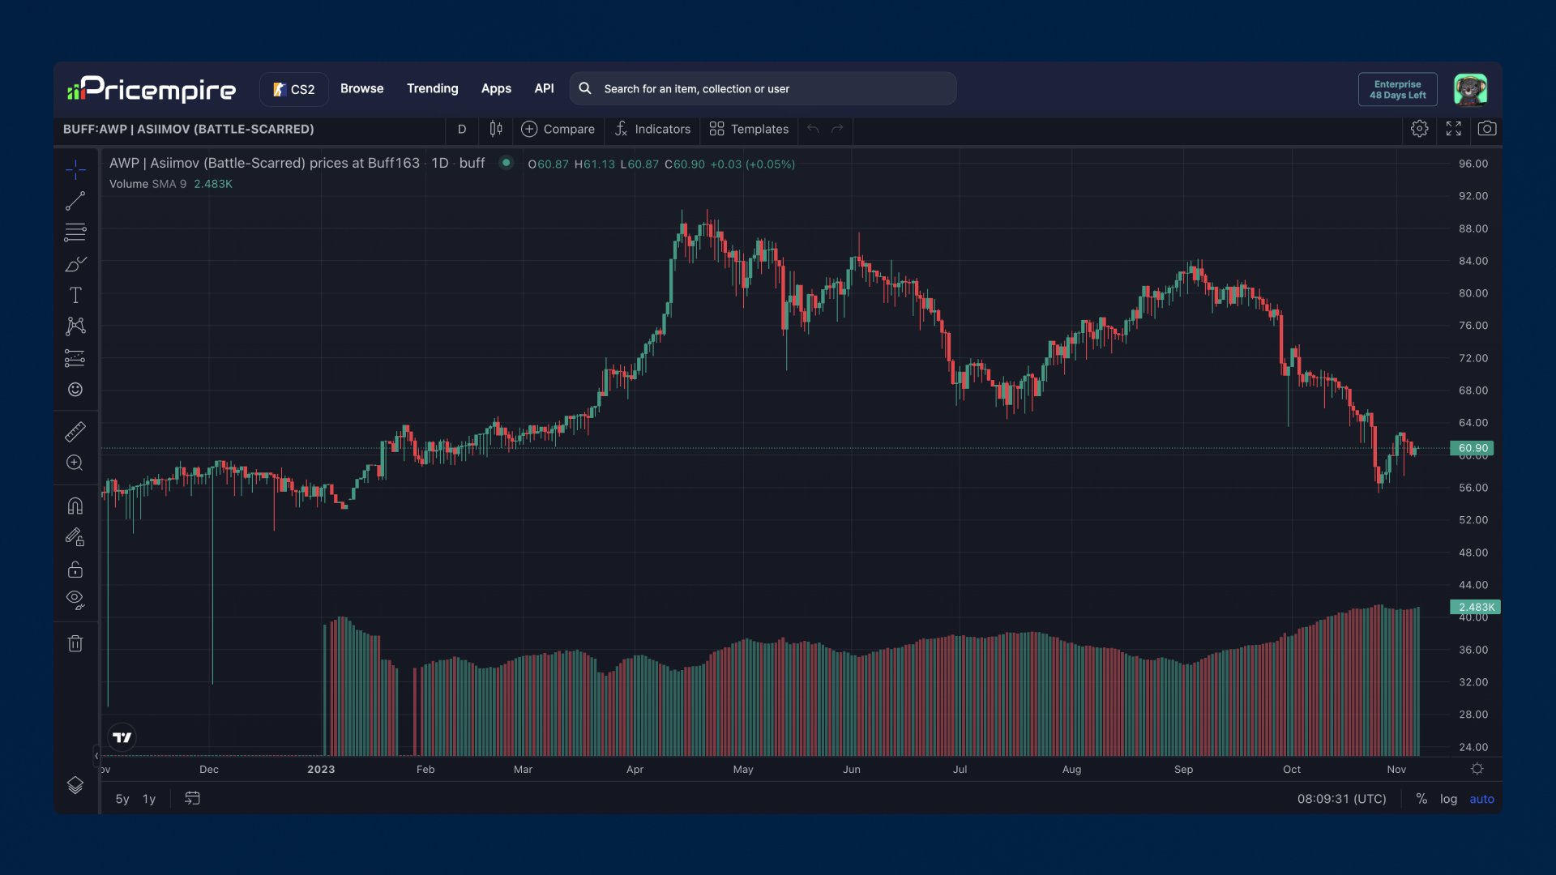Select the crosshair cursor tool
1556x875 pixels.
pos(75,169)
